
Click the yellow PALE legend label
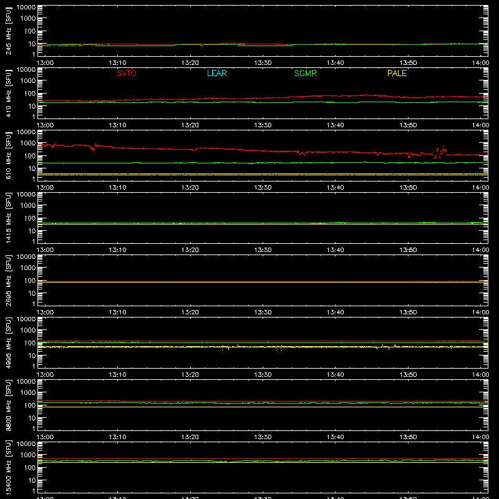[x=397, y=73]
